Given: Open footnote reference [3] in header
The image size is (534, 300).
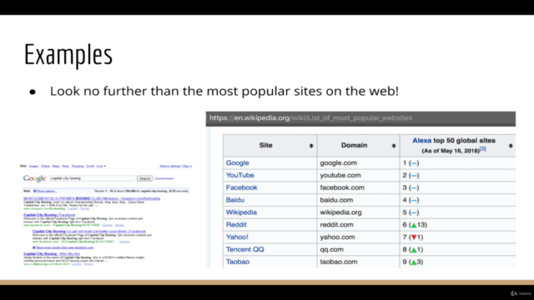Looking at the screenshot, I should point(482,149).
